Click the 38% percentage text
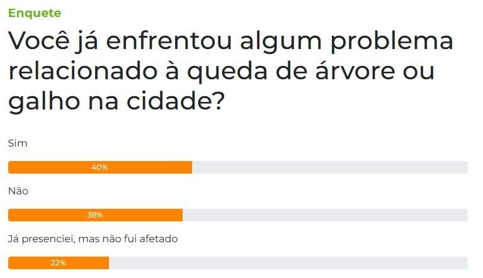Image resolution: width=483 pixels, height=278 pixels. tap(95, 215)
